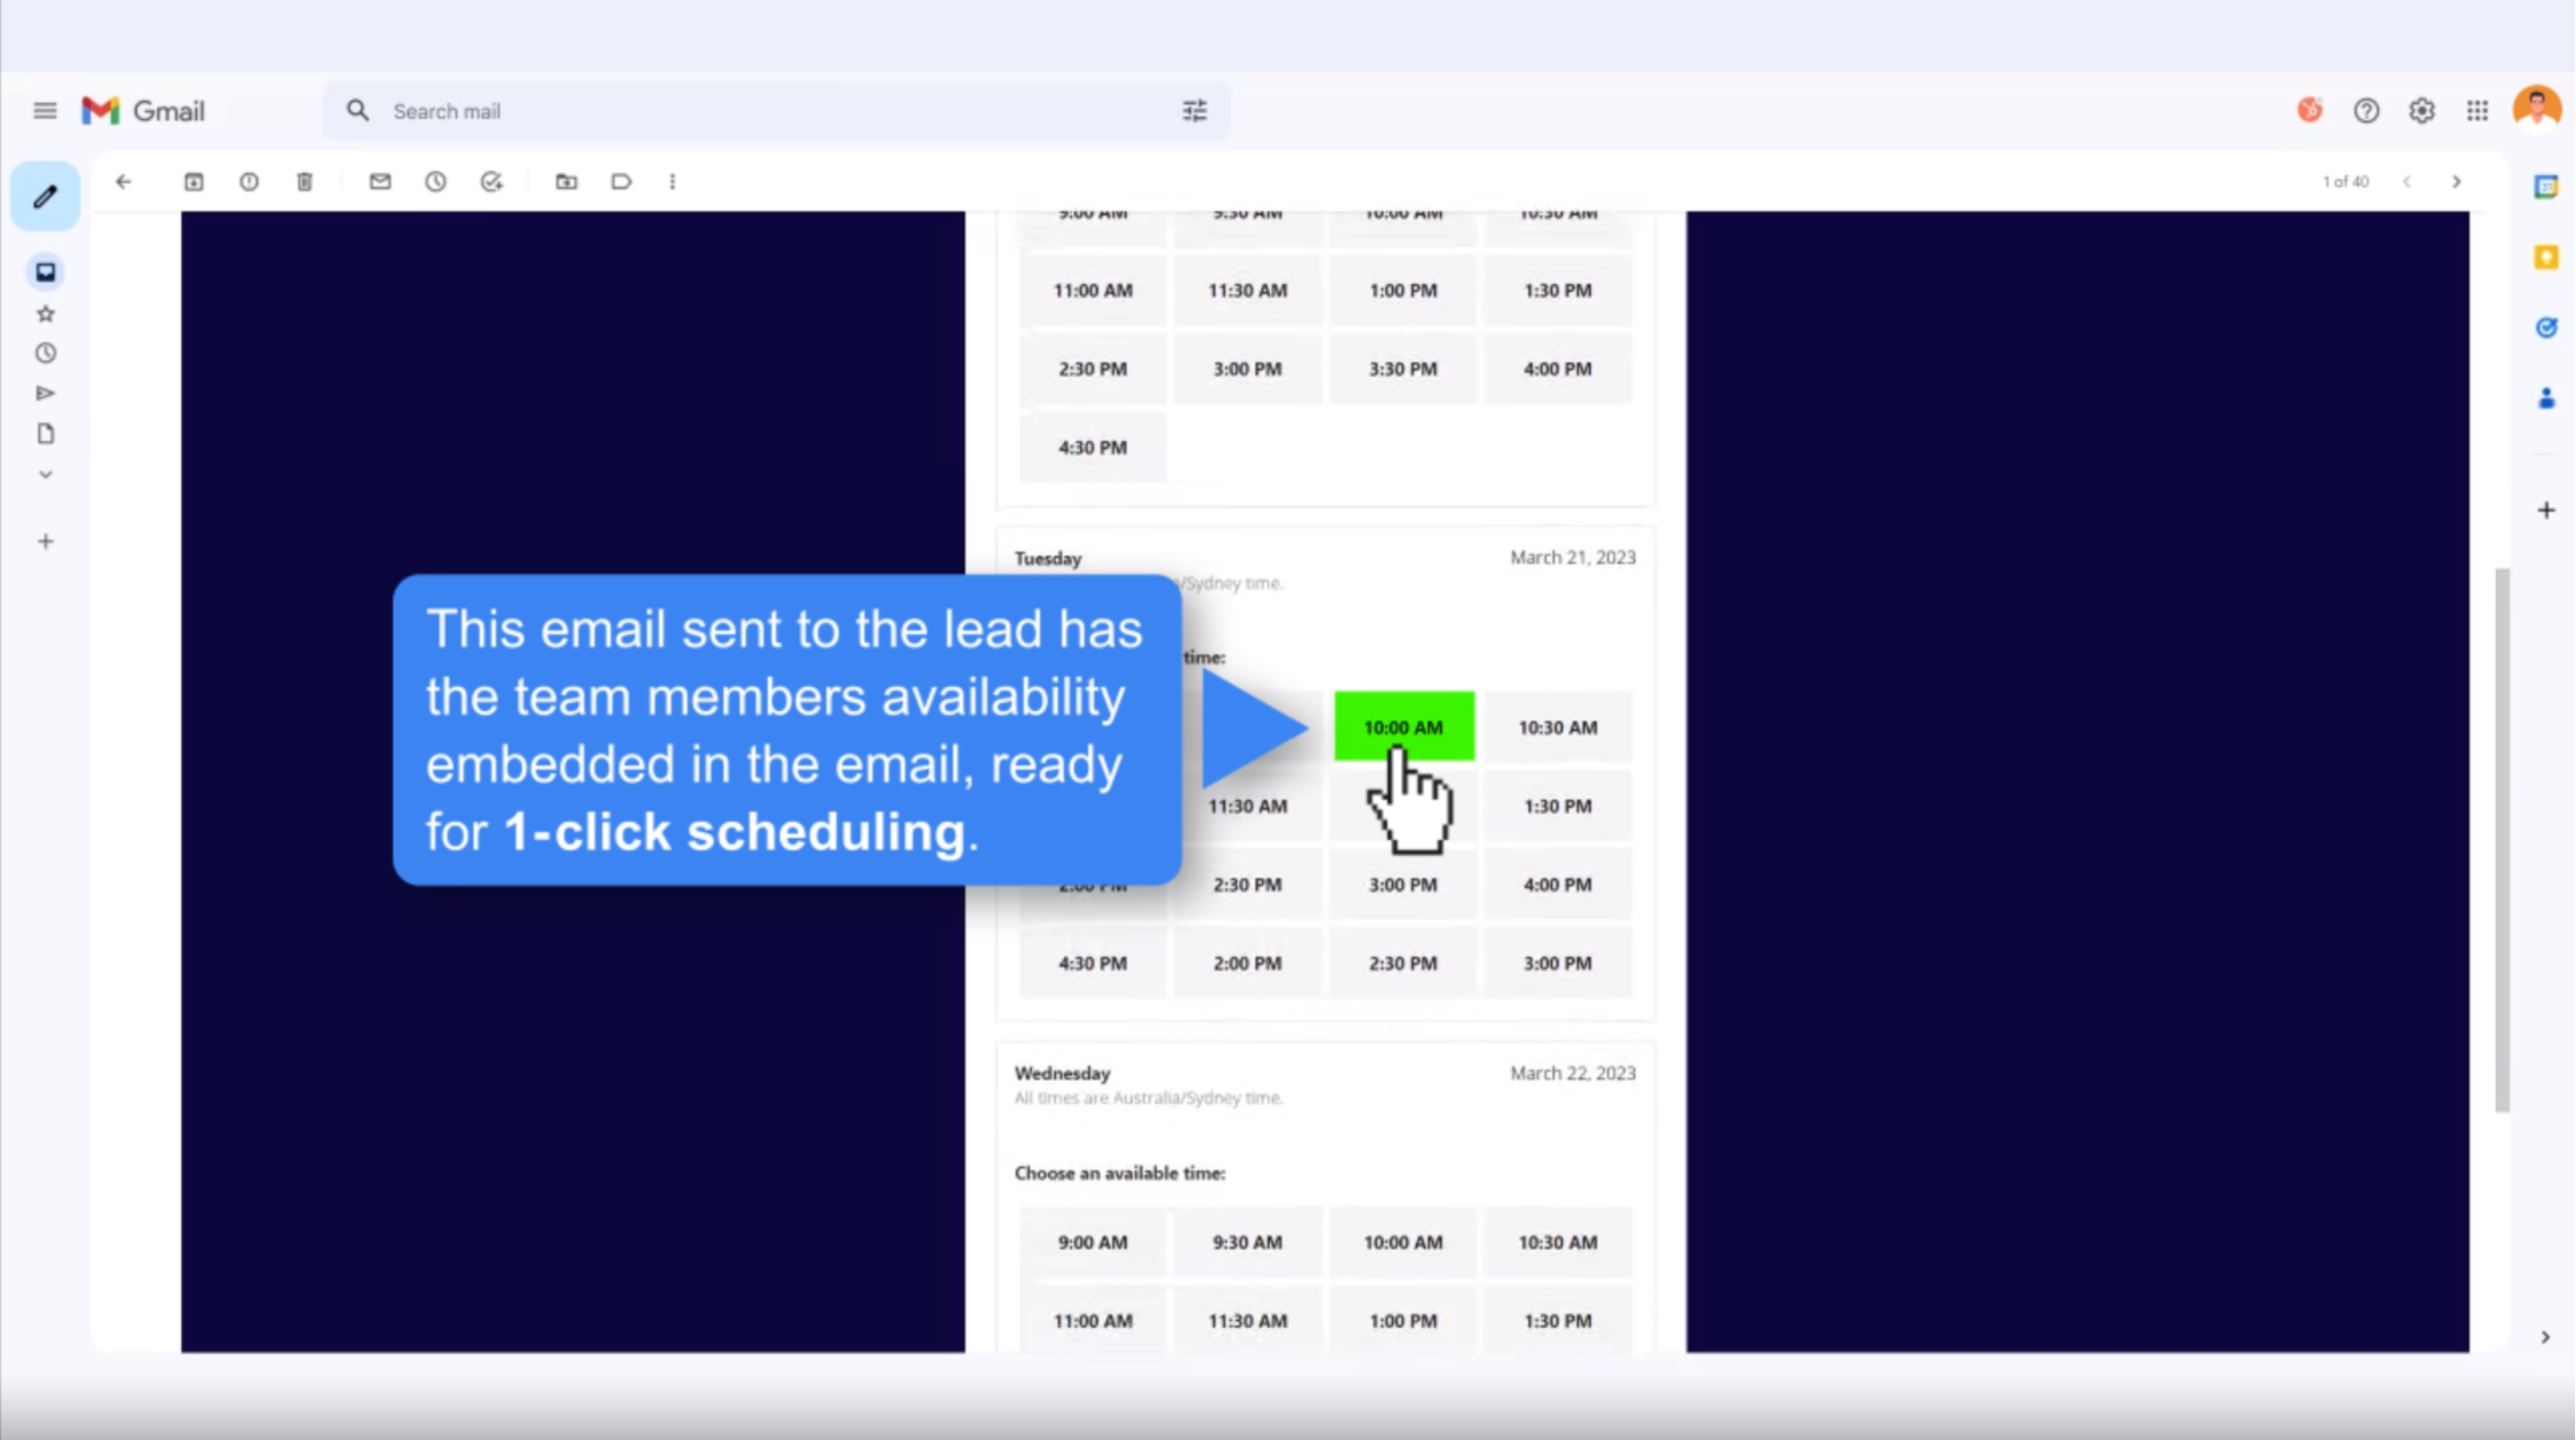The height and width of the screenshot is (1440, 2576).
Task: Open Google Keep side panel
Action: coord(2546,258)
